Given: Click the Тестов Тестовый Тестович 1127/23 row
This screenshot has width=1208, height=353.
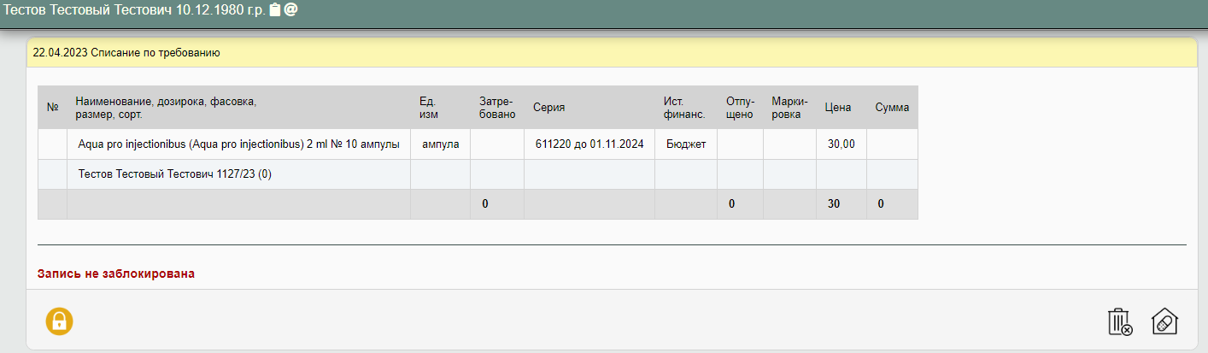Looking at the screenshot, I should pos(174,174).
